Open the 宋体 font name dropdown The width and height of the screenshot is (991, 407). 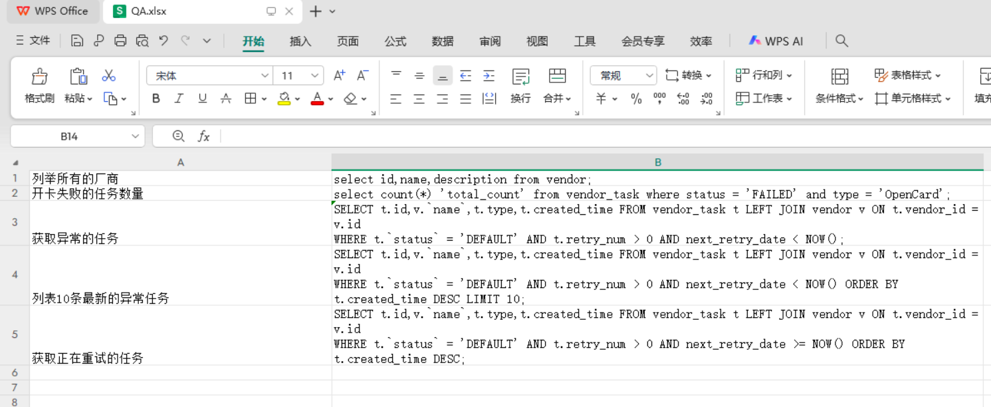(264, 75)
